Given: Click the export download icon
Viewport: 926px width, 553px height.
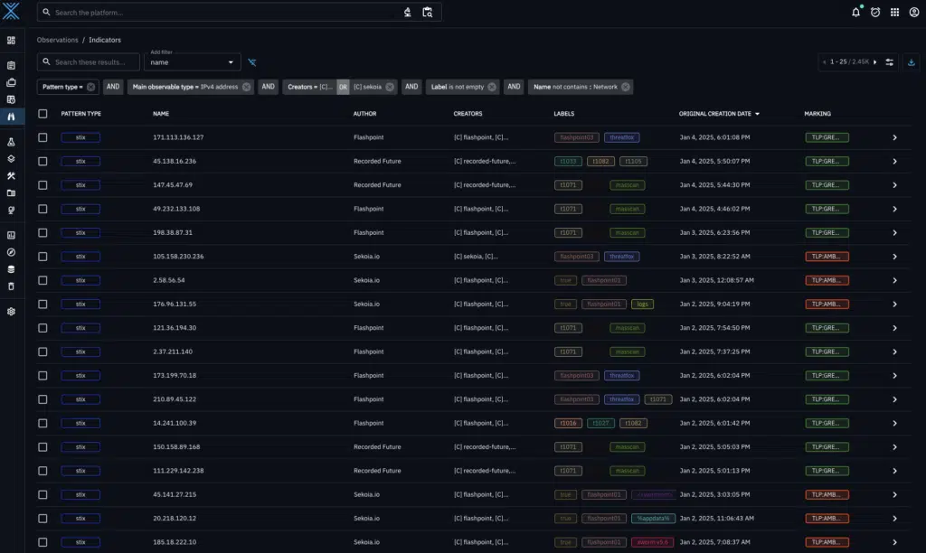Looking at the screenshot, I should coord(911,61).
